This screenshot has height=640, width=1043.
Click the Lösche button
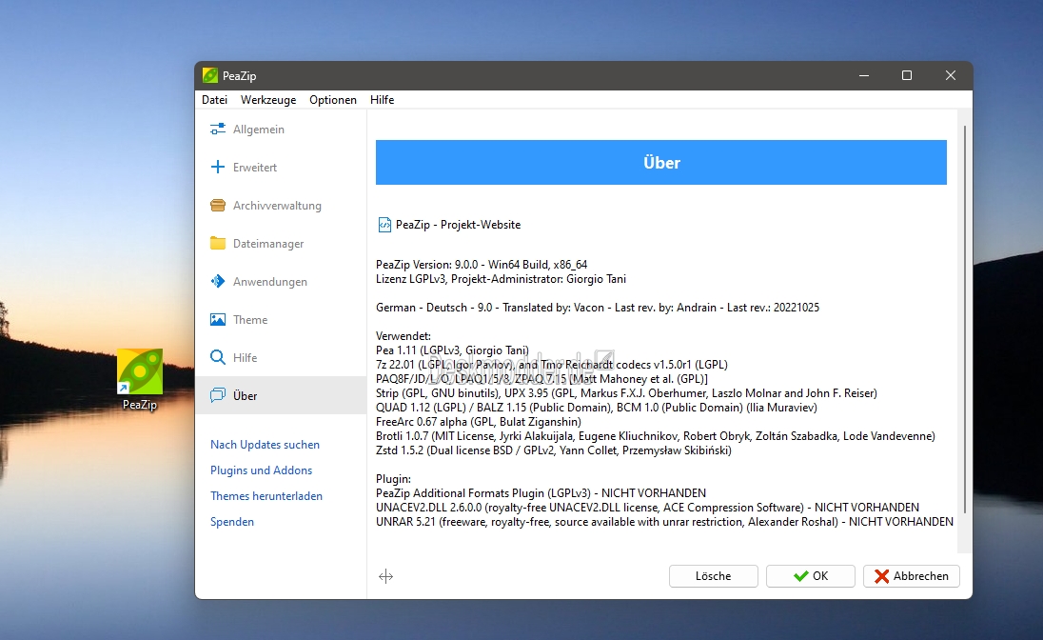pos(713,576)
